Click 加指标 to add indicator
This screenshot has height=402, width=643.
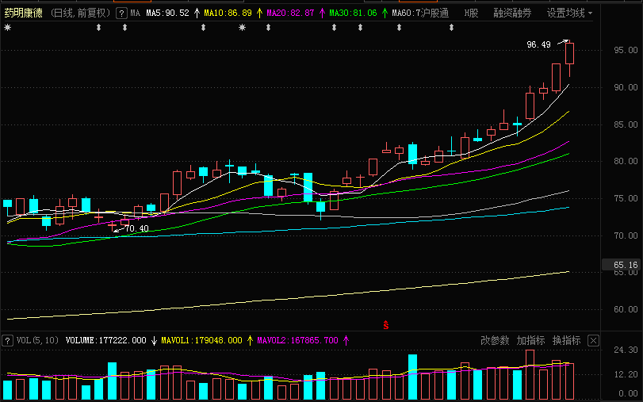[530, 340]
